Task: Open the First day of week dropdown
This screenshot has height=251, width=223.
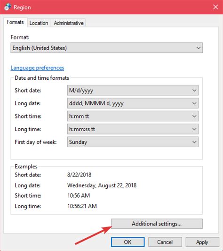Action: (x=133, y=142)
